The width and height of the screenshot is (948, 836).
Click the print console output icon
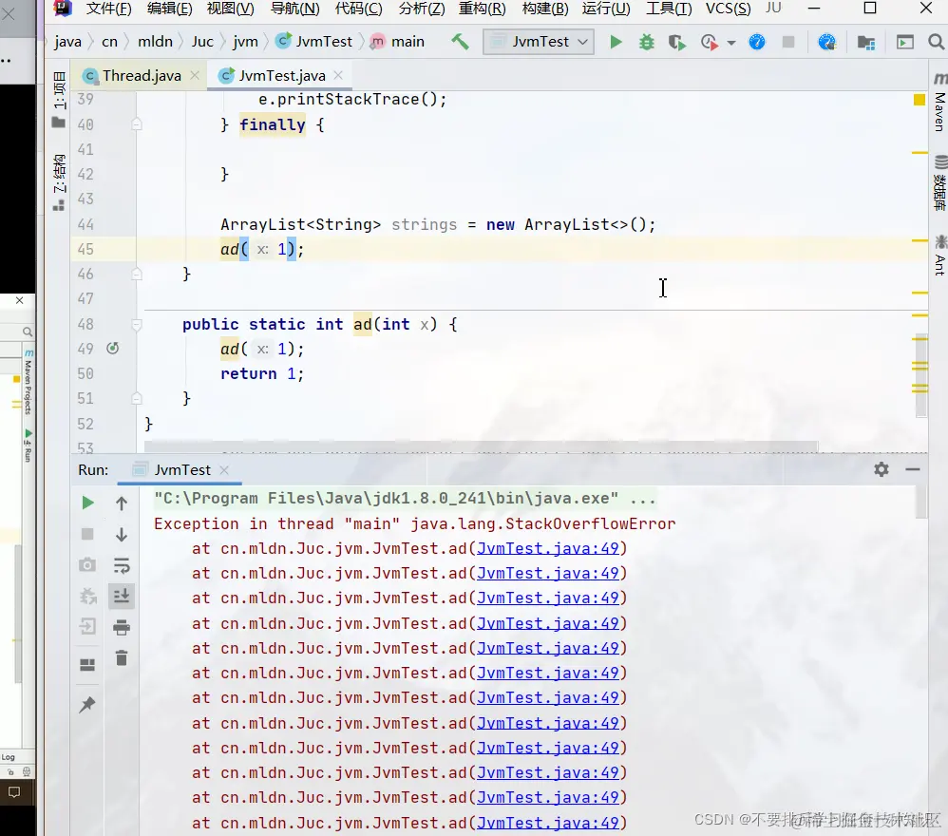pyautogui.click(x=122, y=627)
